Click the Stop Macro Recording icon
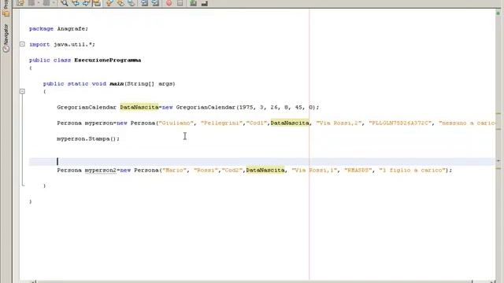Image resolution: width=504 pixels, height=283 pixels. [x=180, y=3]
